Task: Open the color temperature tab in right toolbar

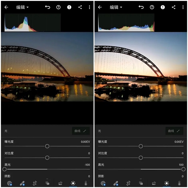Action: pyautogui.click(x=179, y=183)
